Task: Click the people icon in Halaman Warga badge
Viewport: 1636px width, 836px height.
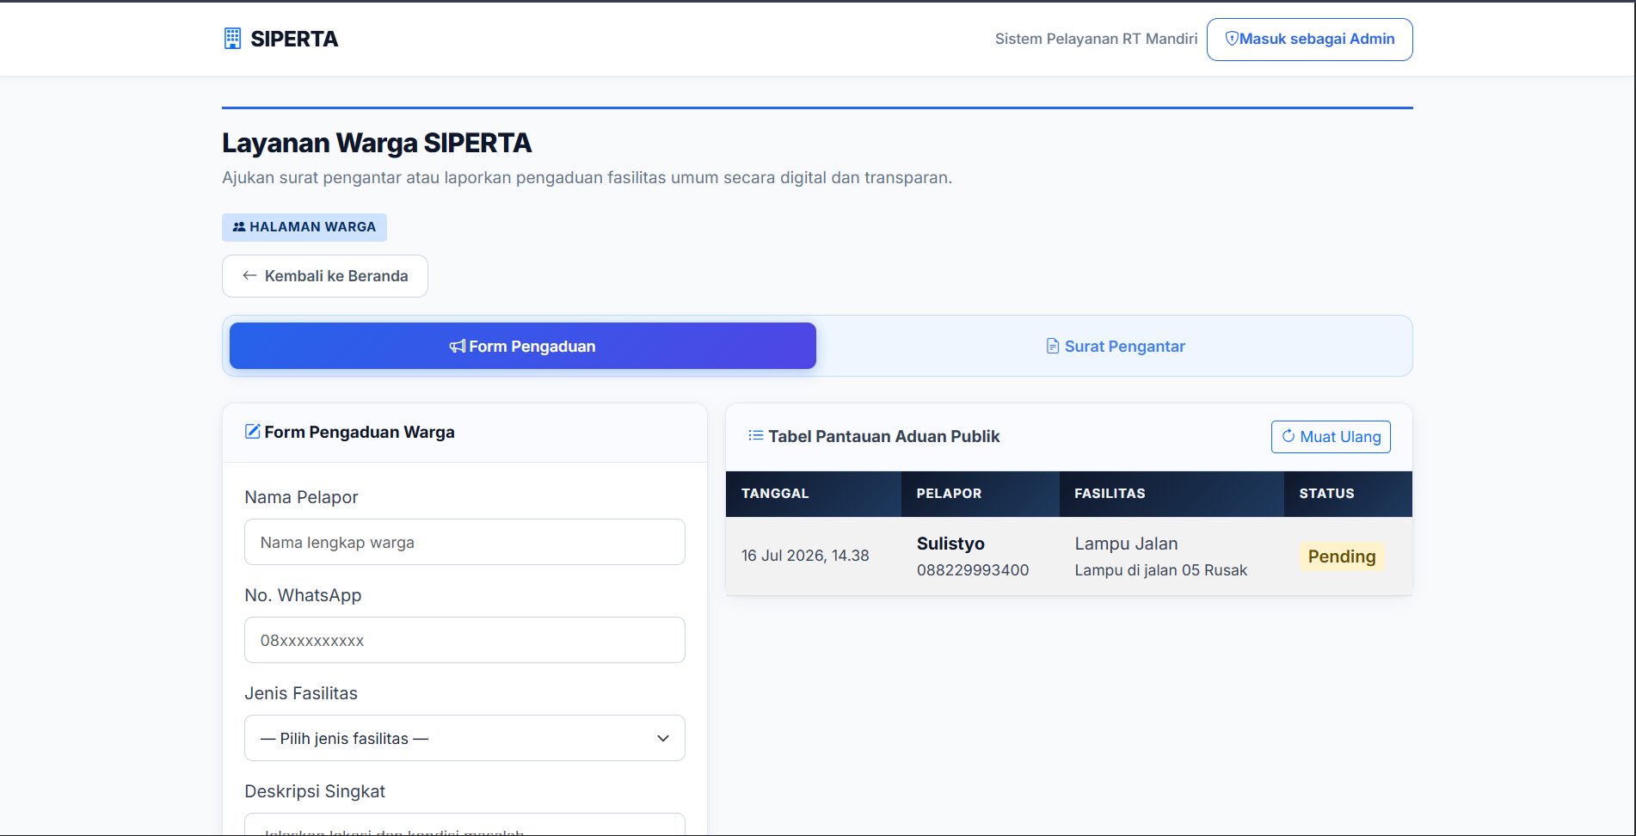Action: tap(239, 227)
